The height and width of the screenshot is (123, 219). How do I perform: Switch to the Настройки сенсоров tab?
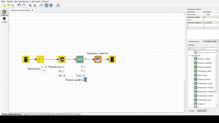210,41
